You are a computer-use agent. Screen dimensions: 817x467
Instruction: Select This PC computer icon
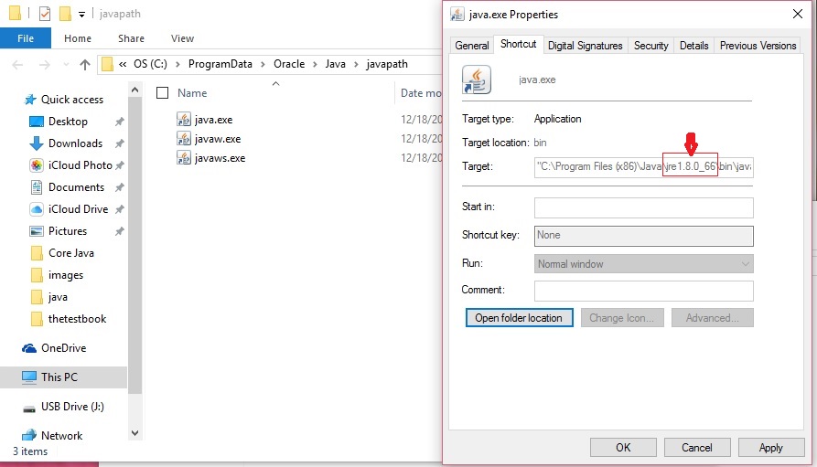[29, 377]
